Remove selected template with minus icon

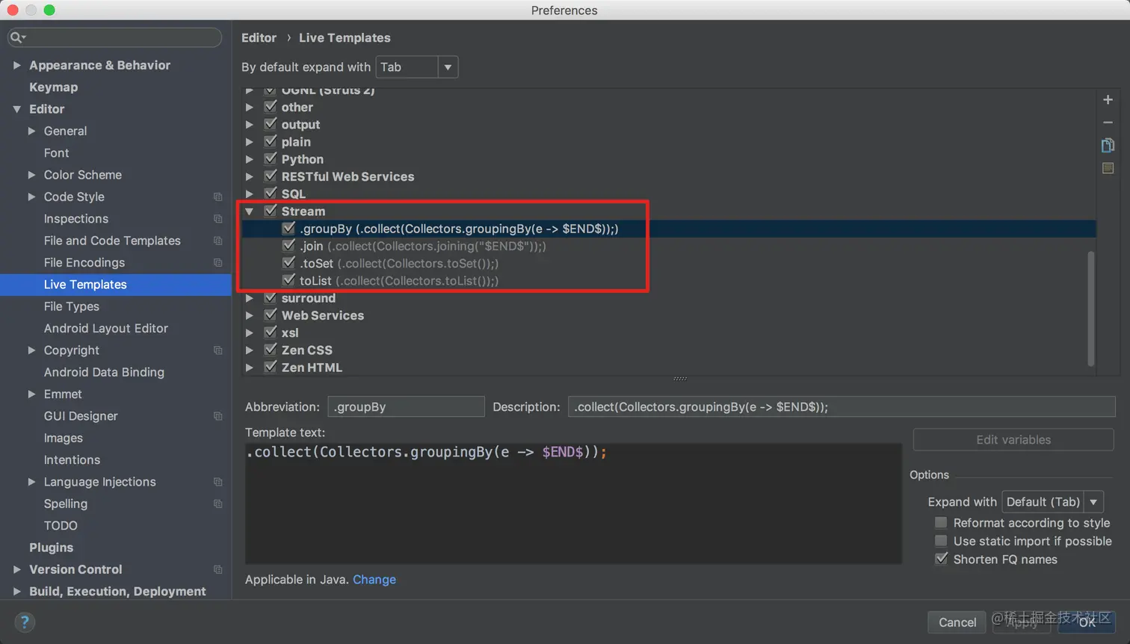[x=1108, y=123]
